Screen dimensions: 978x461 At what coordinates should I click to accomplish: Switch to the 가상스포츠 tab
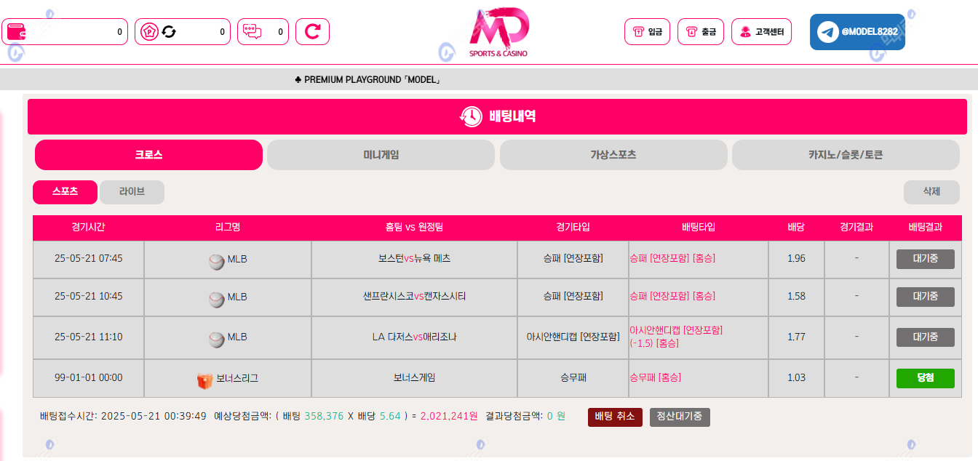pyautogui.click(x=613, y=155)
